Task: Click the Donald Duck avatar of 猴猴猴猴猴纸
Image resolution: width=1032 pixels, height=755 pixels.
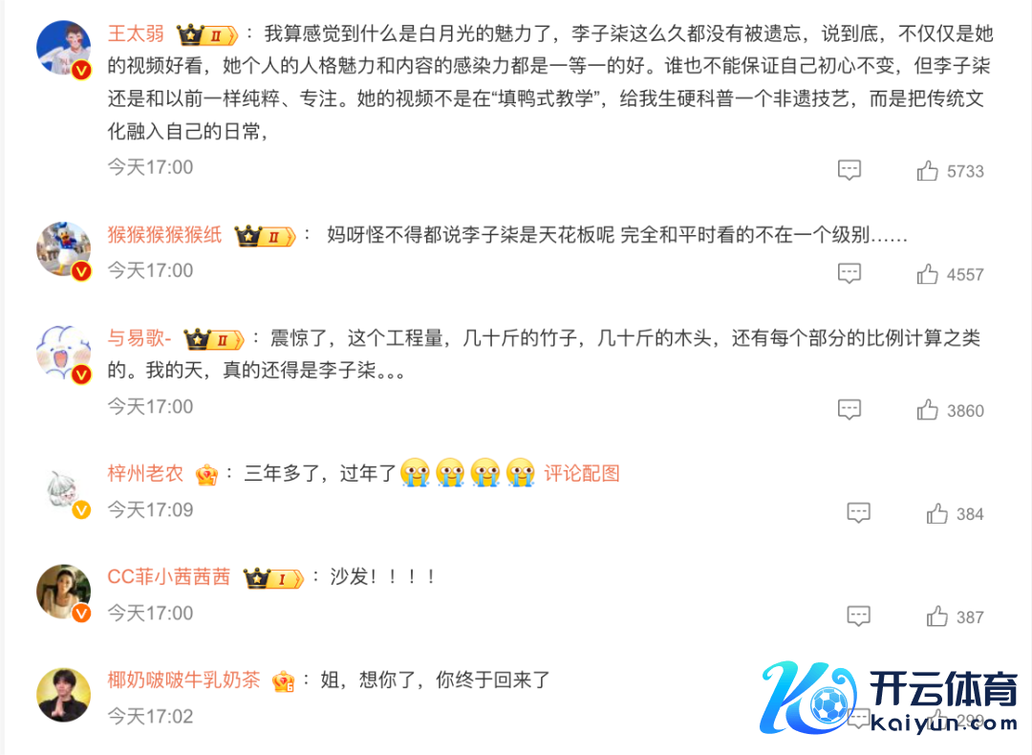Action: (64, 249)
